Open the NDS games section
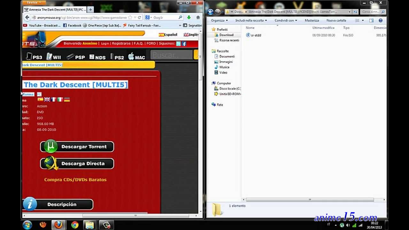 coord(97,57)
